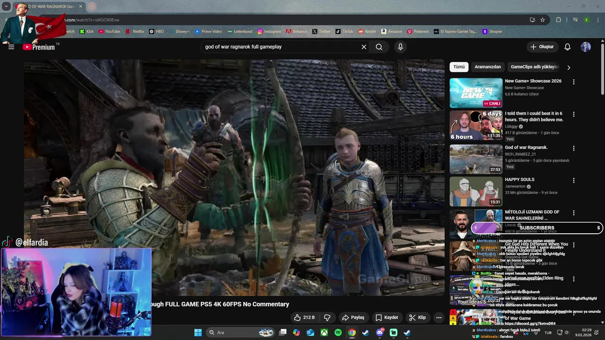The image size is (605, 340).
Task: Open the Pinterest bookmark
Action: coord(418,32)
